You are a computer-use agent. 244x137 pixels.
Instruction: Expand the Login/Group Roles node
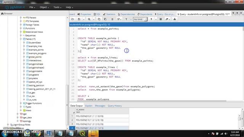click(x=8, y=124)
